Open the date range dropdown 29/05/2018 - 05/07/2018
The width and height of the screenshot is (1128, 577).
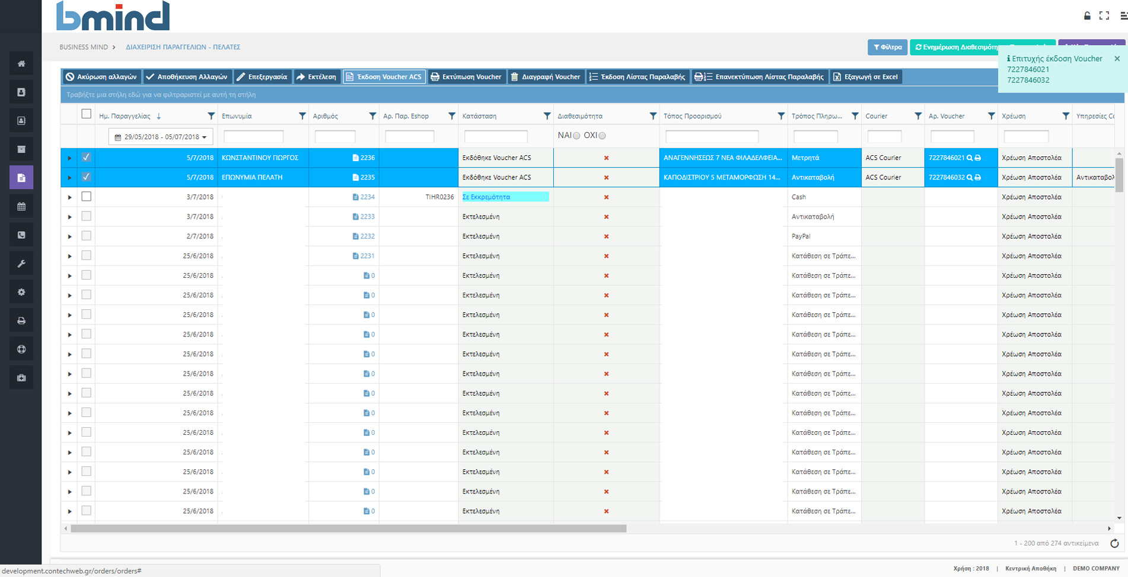tap(161, 137)
